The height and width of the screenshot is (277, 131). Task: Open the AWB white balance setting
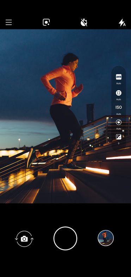point(119,77)
